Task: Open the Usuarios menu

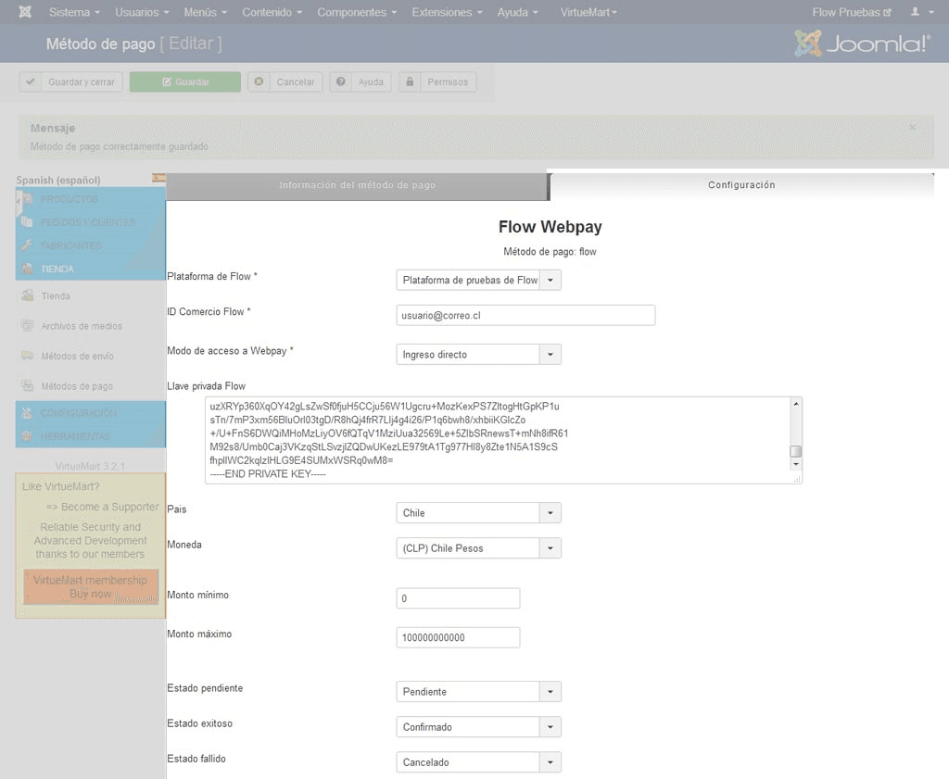Action: pyautogui.click(x=142, y=12)
